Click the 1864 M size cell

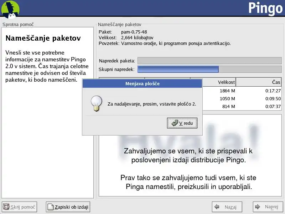pos(227,91)
